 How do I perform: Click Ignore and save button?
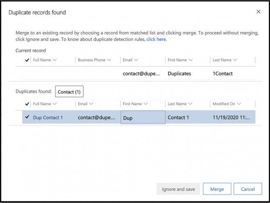(178, 189)
